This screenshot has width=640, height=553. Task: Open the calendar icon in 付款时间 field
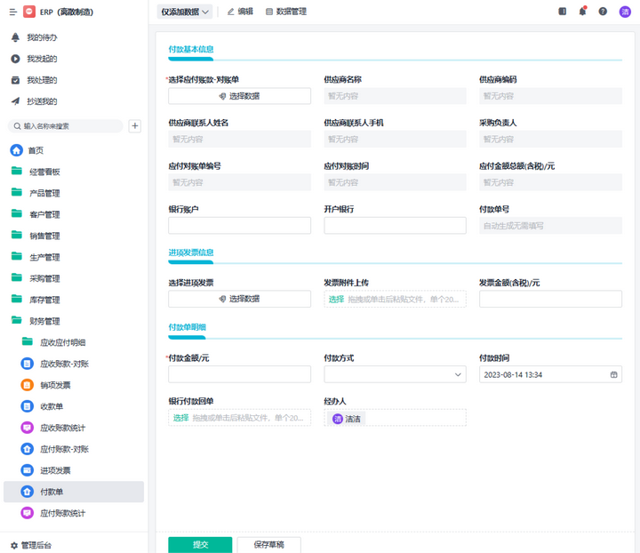(x=613, y=375)
